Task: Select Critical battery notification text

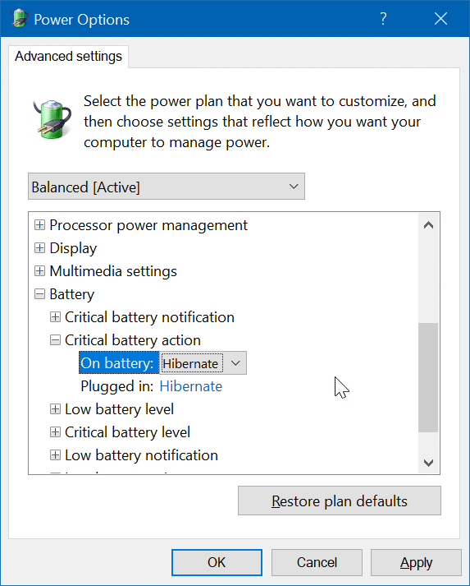Action: (x=149, y=317)
